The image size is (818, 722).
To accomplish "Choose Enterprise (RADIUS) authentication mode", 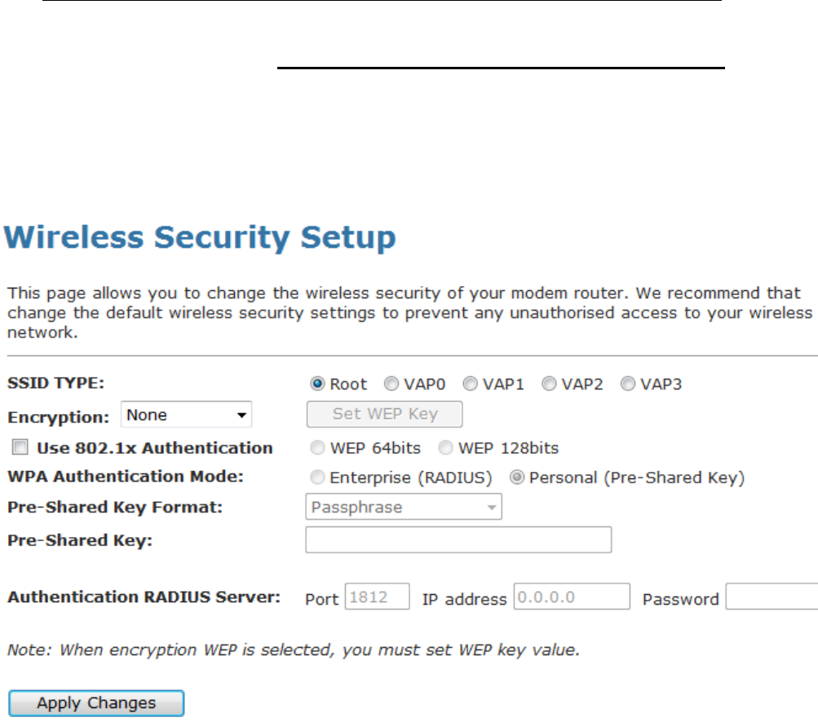I will (x=317, y=478).
